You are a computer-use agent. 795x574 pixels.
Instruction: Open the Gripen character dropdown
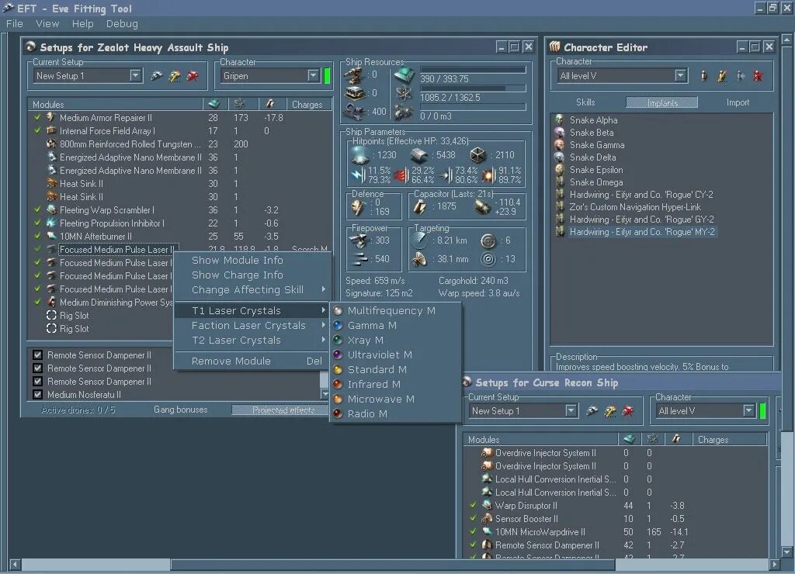point(314,76)
